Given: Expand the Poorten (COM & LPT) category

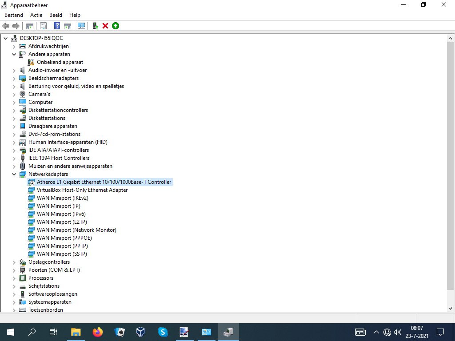Looking at the screenshot, I should [14, 270].
